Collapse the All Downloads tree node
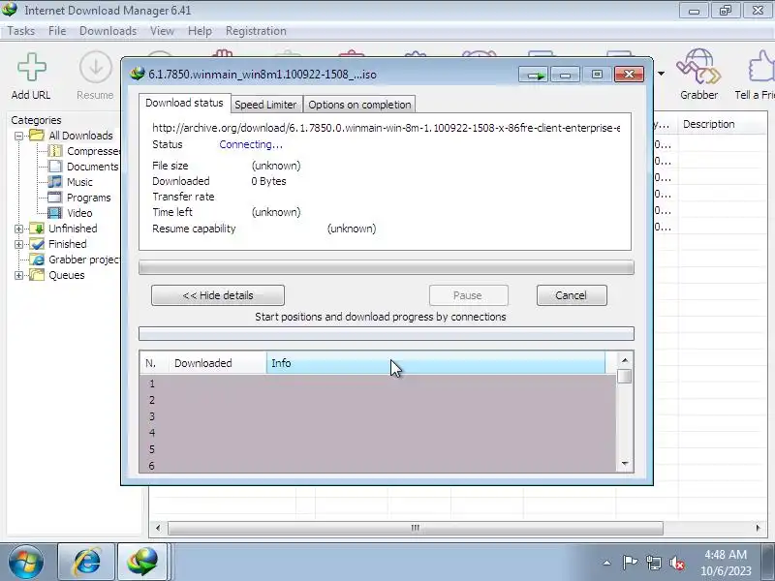 point(18,136)
